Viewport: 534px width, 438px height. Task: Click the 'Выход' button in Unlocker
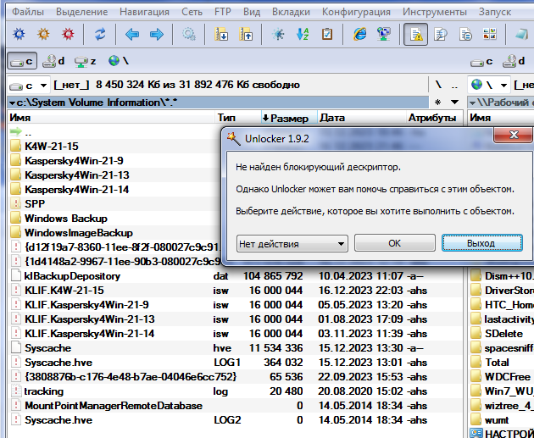click(480, 243)
